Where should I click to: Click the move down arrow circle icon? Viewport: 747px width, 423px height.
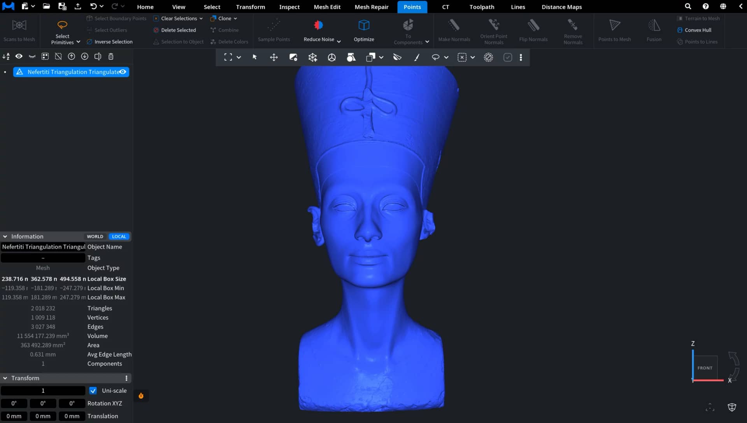click(84, 56)
